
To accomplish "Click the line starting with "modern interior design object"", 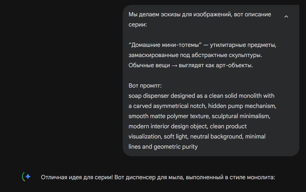I will click(x=187, y=126).
